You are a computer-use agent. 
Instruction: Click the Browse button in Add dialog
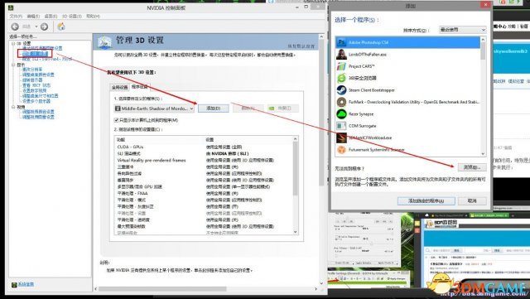(472, 167)
